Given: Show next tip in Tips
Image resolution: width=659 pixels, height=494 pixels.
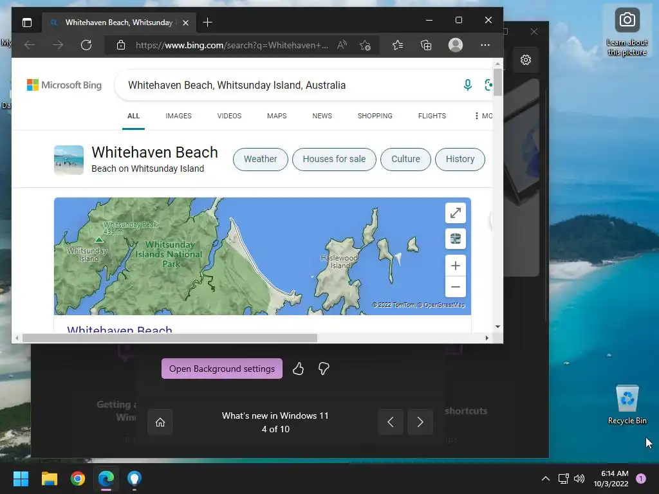Looking at the screenshot, I should click(420, 422).
